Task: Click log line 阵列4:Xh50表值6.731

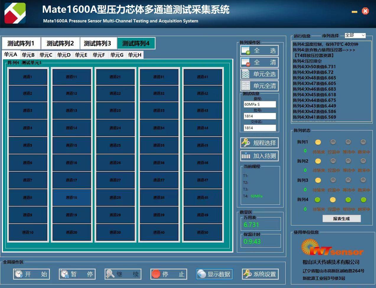Action: (x=314, y=67)
